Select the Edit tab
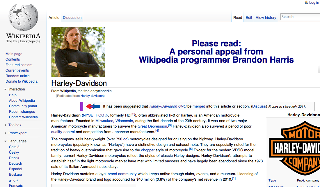320x187 pixels. coord(249,18)
